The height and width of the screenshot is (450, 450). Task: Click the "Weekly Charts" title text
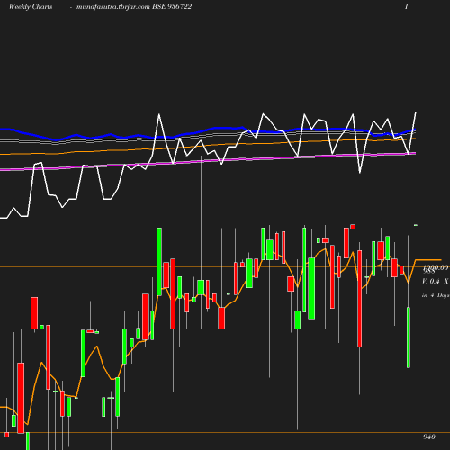coord(31,7)
